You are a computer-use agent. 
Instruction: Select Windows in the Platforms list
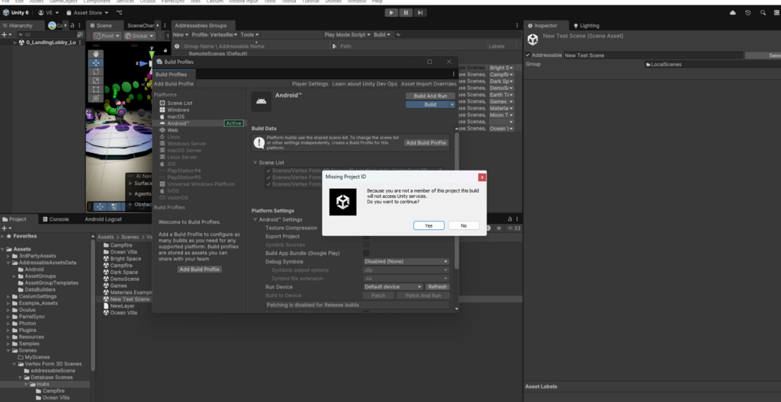(178, 110)
